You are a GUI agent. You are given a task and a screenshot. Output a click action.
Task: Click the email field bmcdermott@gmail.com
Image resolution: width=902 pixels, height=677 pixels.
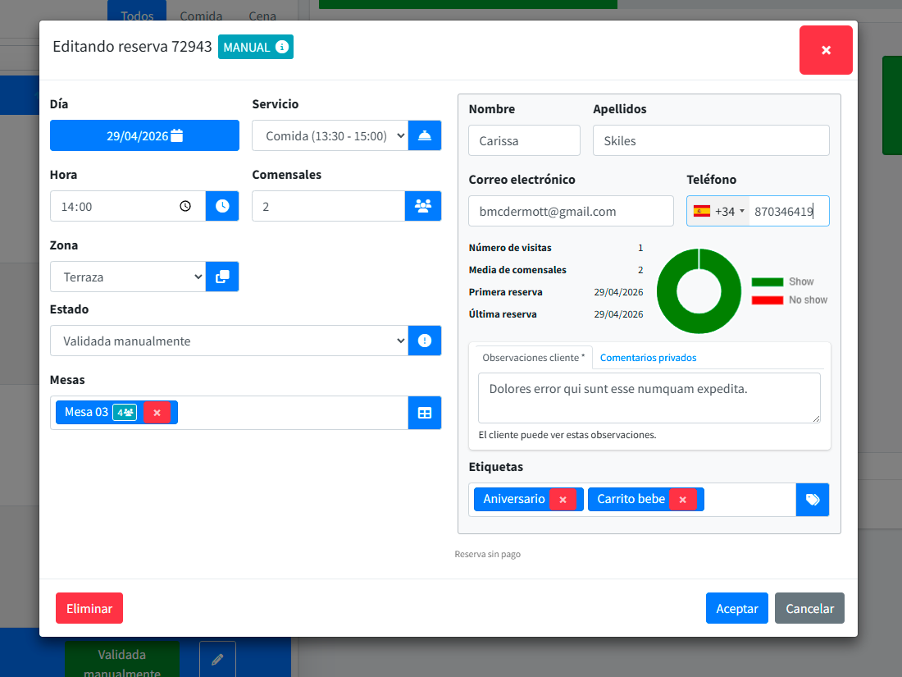tap(571, 211)
